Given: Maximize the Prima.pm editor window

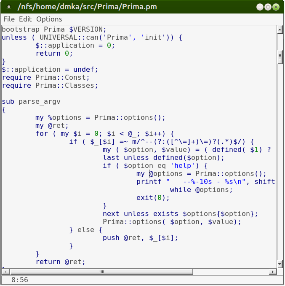Looking at the screenshot, I should click(x=268, y=7).
